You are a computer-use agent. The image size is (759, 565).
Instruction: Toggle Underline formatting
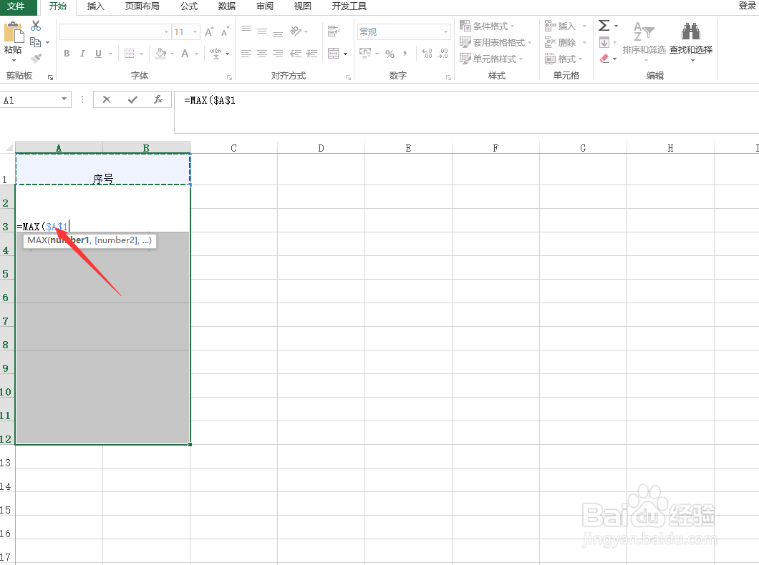[98, 54]
